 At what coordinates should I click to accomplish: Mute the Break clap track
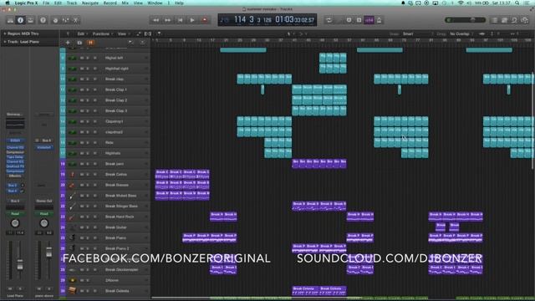click(82, 79)
